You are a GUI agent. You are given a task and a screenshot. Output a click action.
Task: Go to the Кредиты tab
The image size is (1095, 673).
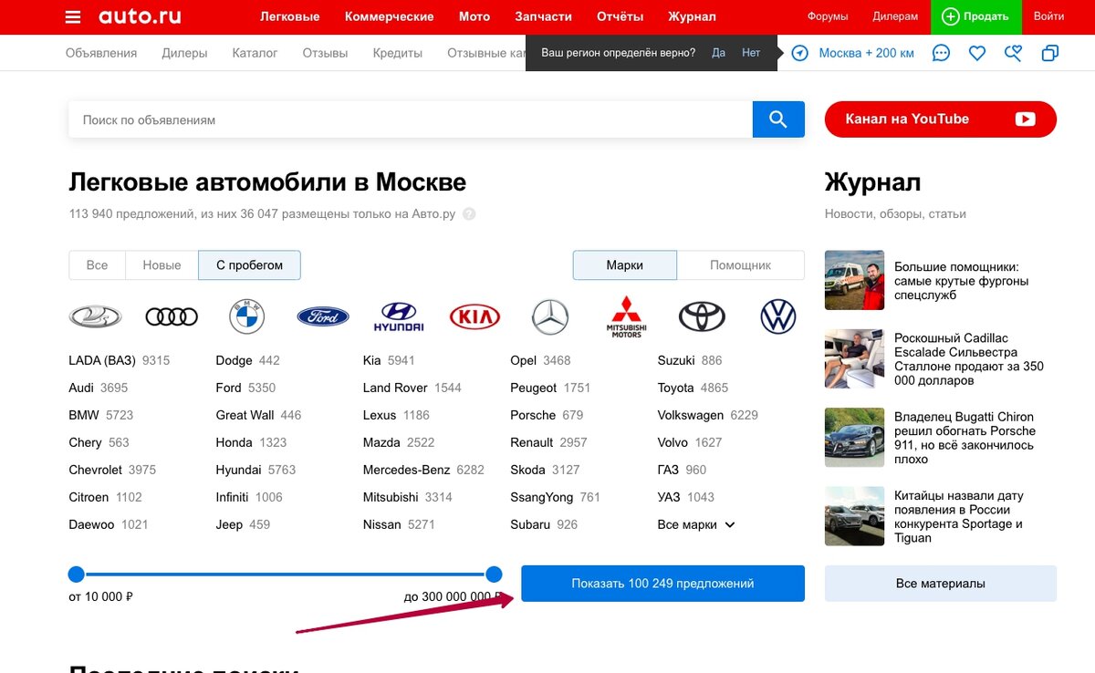tap(398, 53)
